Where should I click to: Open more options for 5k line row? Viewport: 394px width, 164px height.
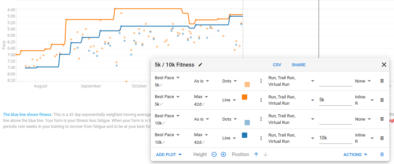pos(261,100)
